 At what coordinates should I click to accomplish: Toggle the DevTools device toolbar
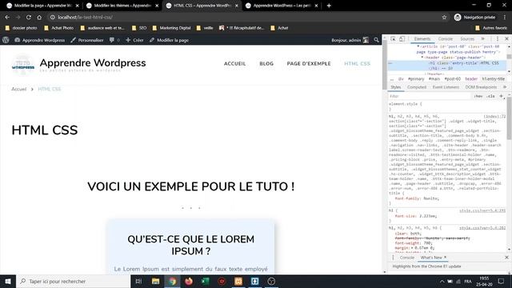(402, 39)
